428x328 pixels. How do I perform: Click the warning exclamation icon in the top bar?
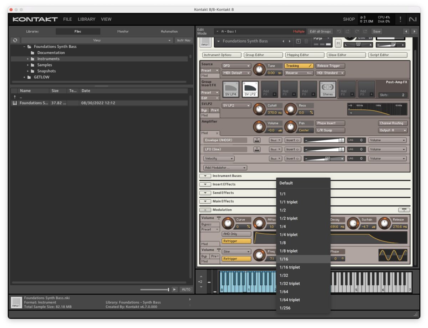400,19
